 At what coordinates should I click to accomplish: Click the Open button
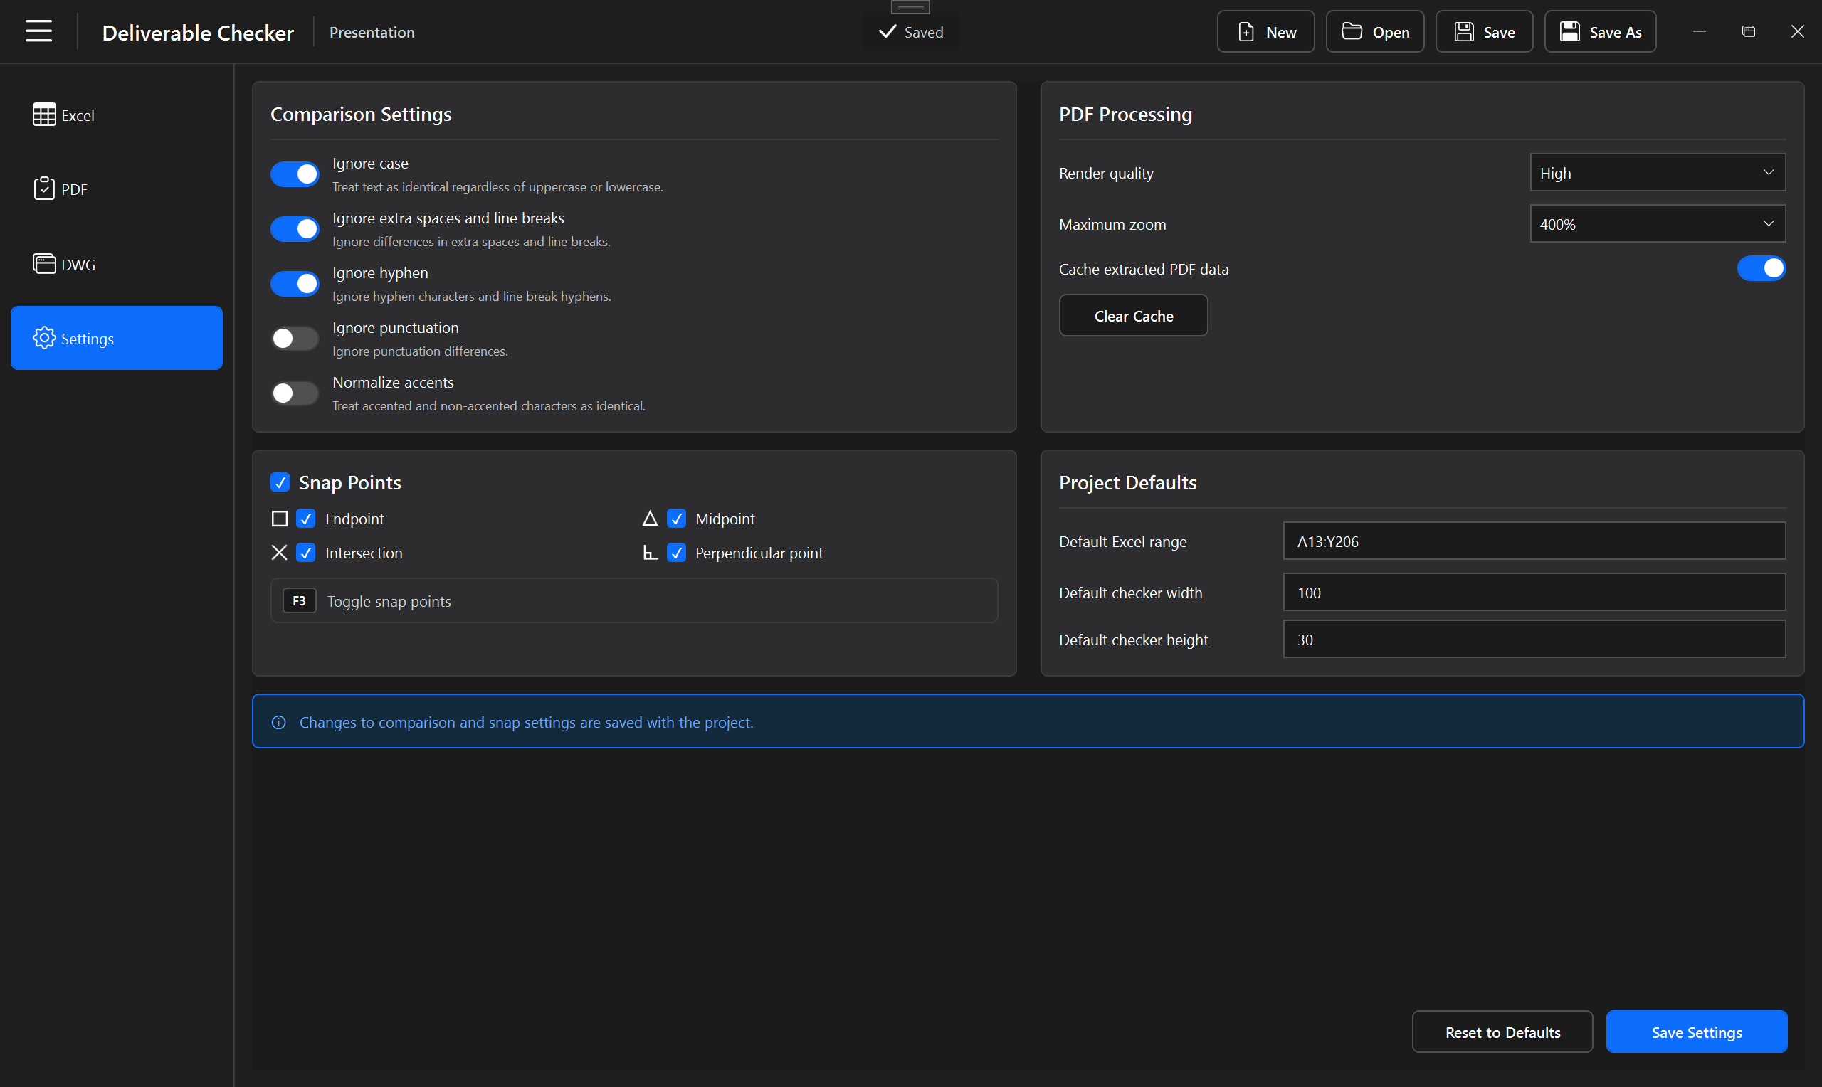(x=1374, y=32)
